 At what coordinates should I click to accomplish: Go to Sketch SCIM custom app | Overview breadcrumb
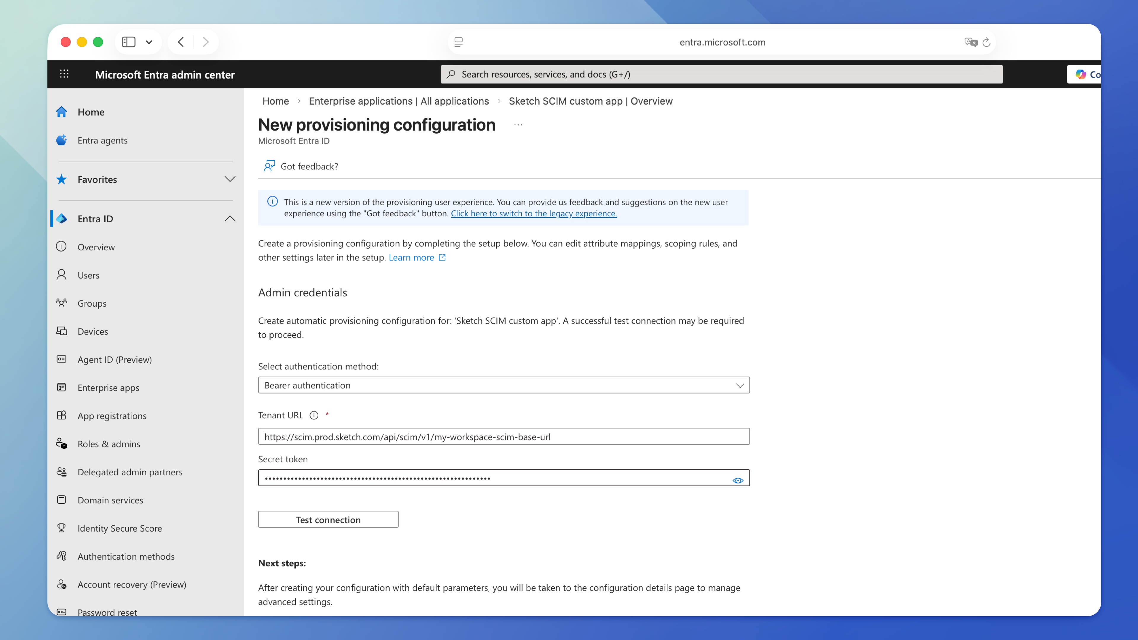590,101
